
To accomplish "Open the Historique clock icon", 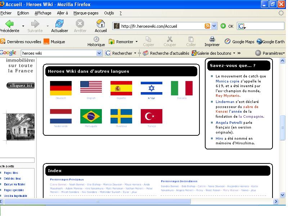I will click(x=96, y=39).
